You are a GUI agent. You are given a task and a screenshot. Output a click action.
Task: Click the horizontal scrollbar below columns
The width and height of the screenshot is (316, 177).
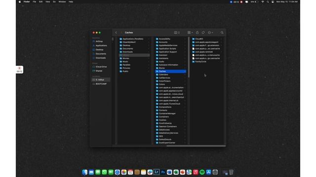[196, 146]
